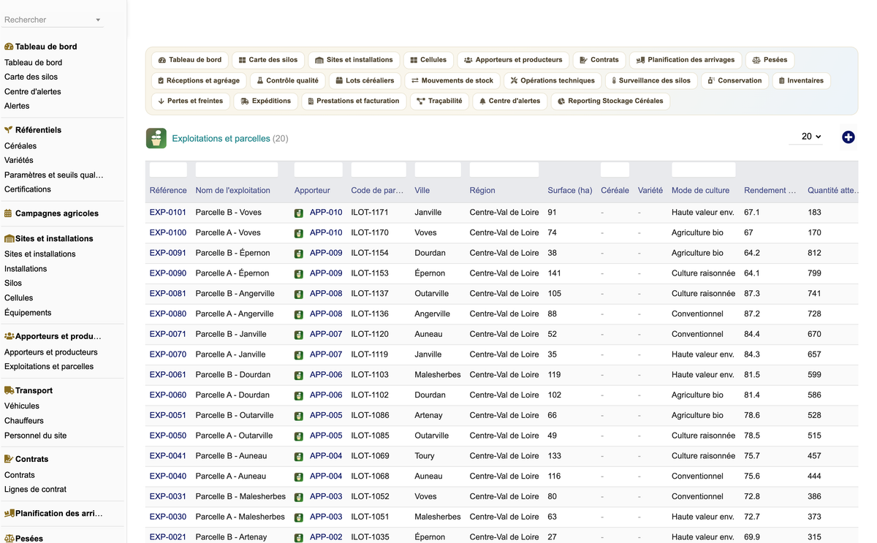The height and width of the screenshot is (543, 877).
Task: Click the blue plus add-record icon
Action: tap(848, 137)
